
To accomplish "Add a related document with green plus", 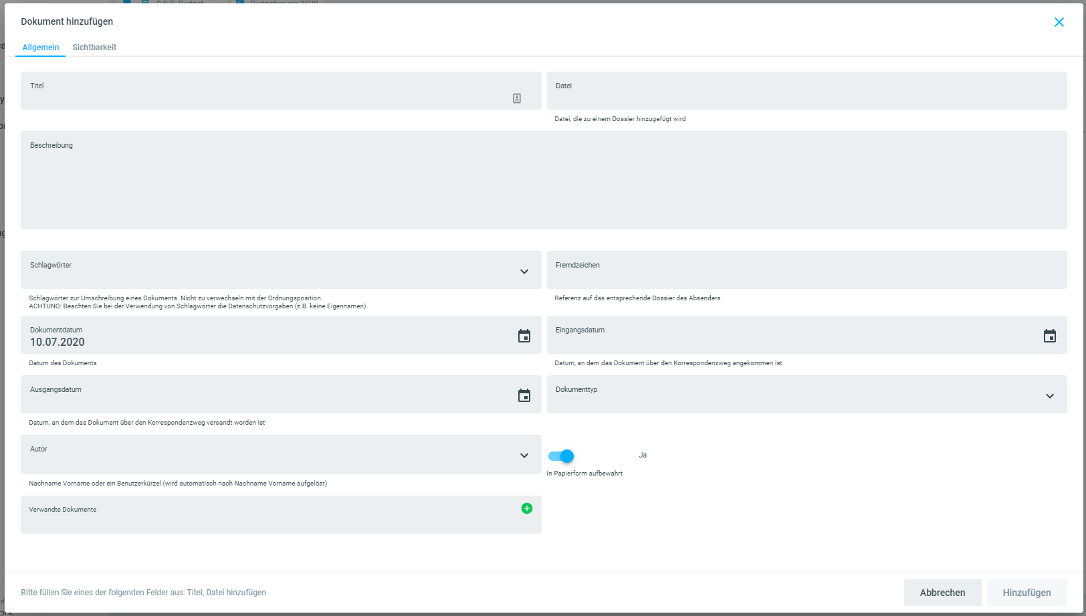I will pos(527,508).
